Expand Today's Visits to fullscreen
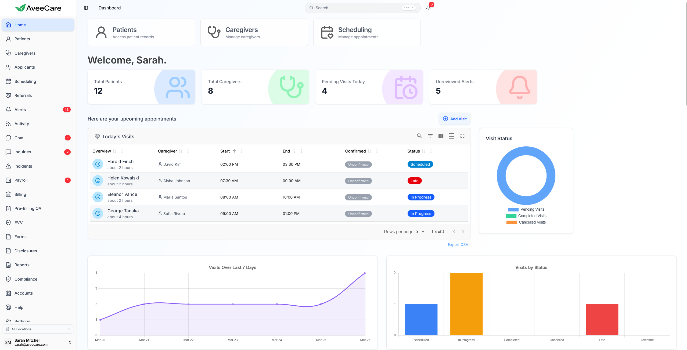This screenshot has width=687, height=350. click(462, 136)
